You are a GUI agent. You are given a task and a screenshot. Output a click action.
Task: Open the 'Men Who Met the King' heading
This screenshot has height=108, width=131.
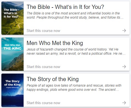point(55,43)
